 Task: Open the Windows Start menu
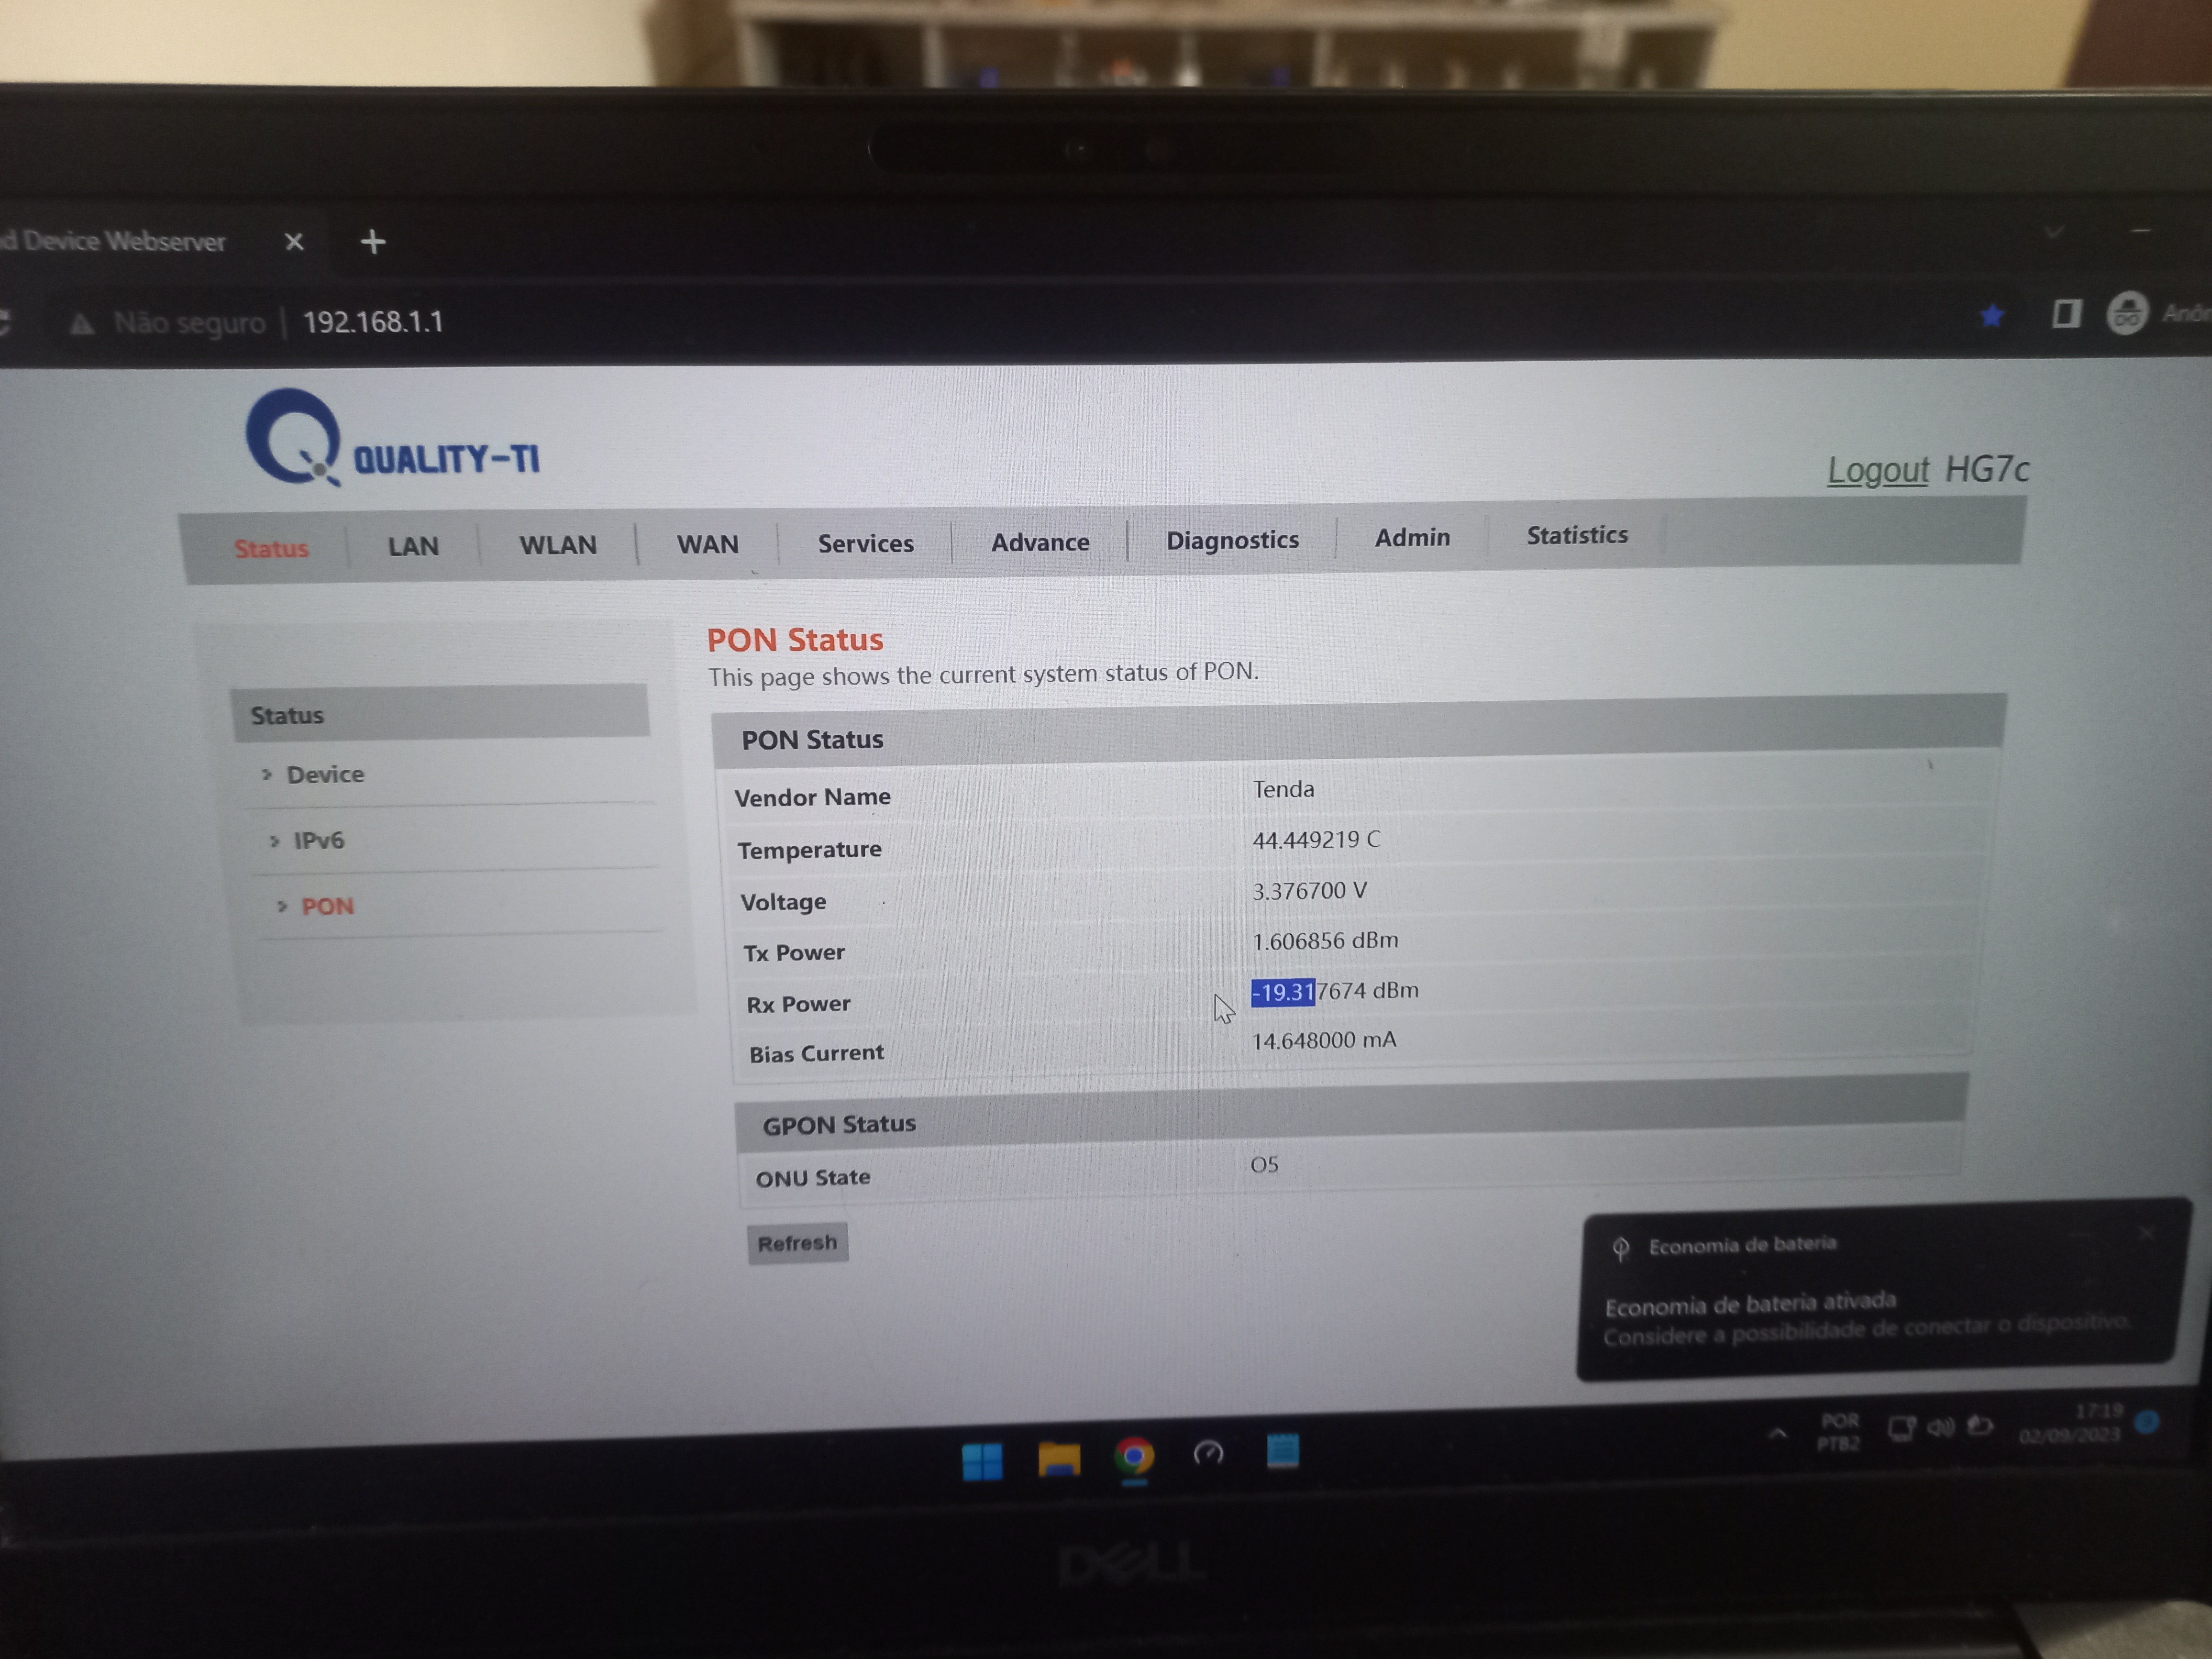pyautogui.click(x=982, y=1461)
